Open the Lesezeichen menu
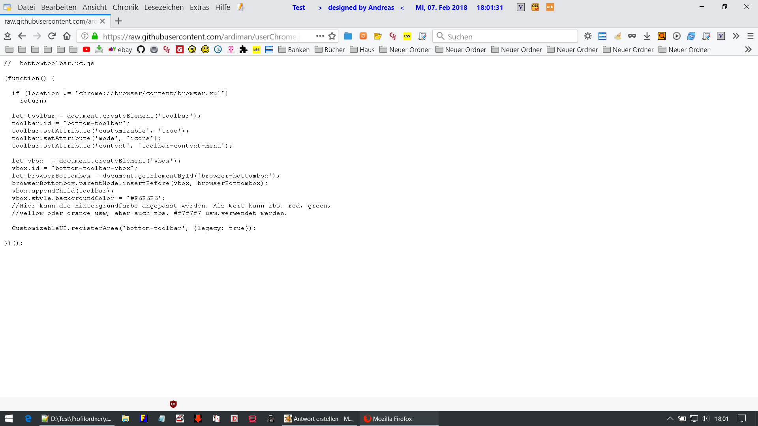This screenshot has height=426, width=758. tap(164, 7)
